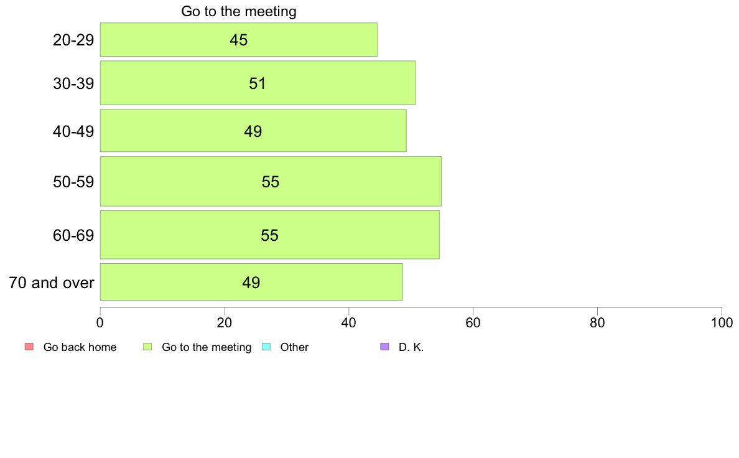Click the 0 tick on the x-axis
739x458 pixels.
tap(100, 322)
